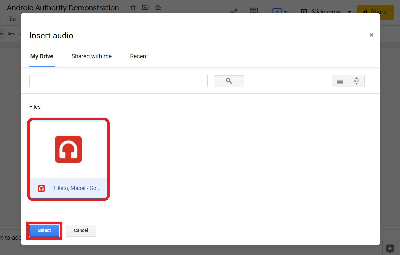Switch to the Shared with me tab
Viewport: 400px width, 255px height.
click(92, 56)
